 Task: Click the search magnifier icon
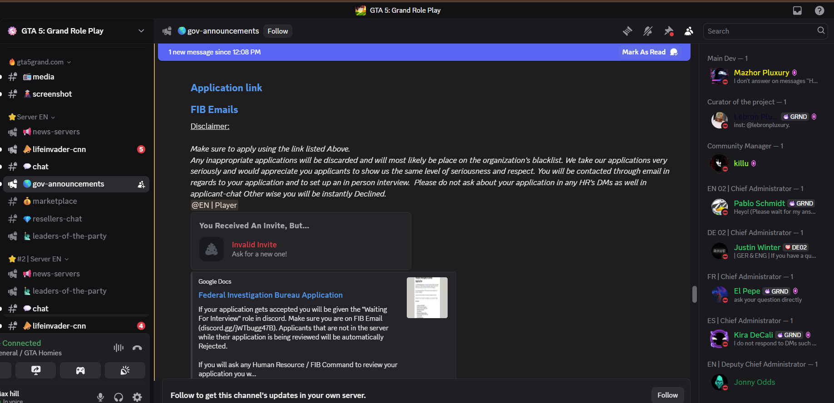821,30
